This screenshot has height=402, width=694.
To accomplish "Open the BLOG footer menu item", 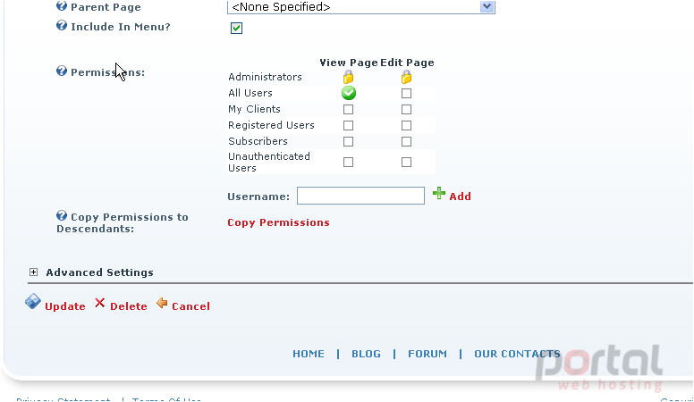I will tap(366, 354).
